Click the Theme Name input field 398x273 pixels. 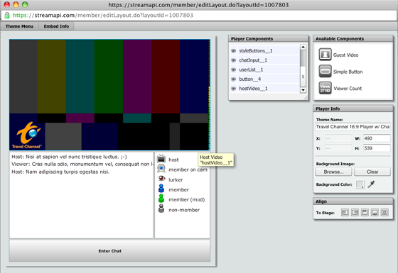(x=353, y=127)
